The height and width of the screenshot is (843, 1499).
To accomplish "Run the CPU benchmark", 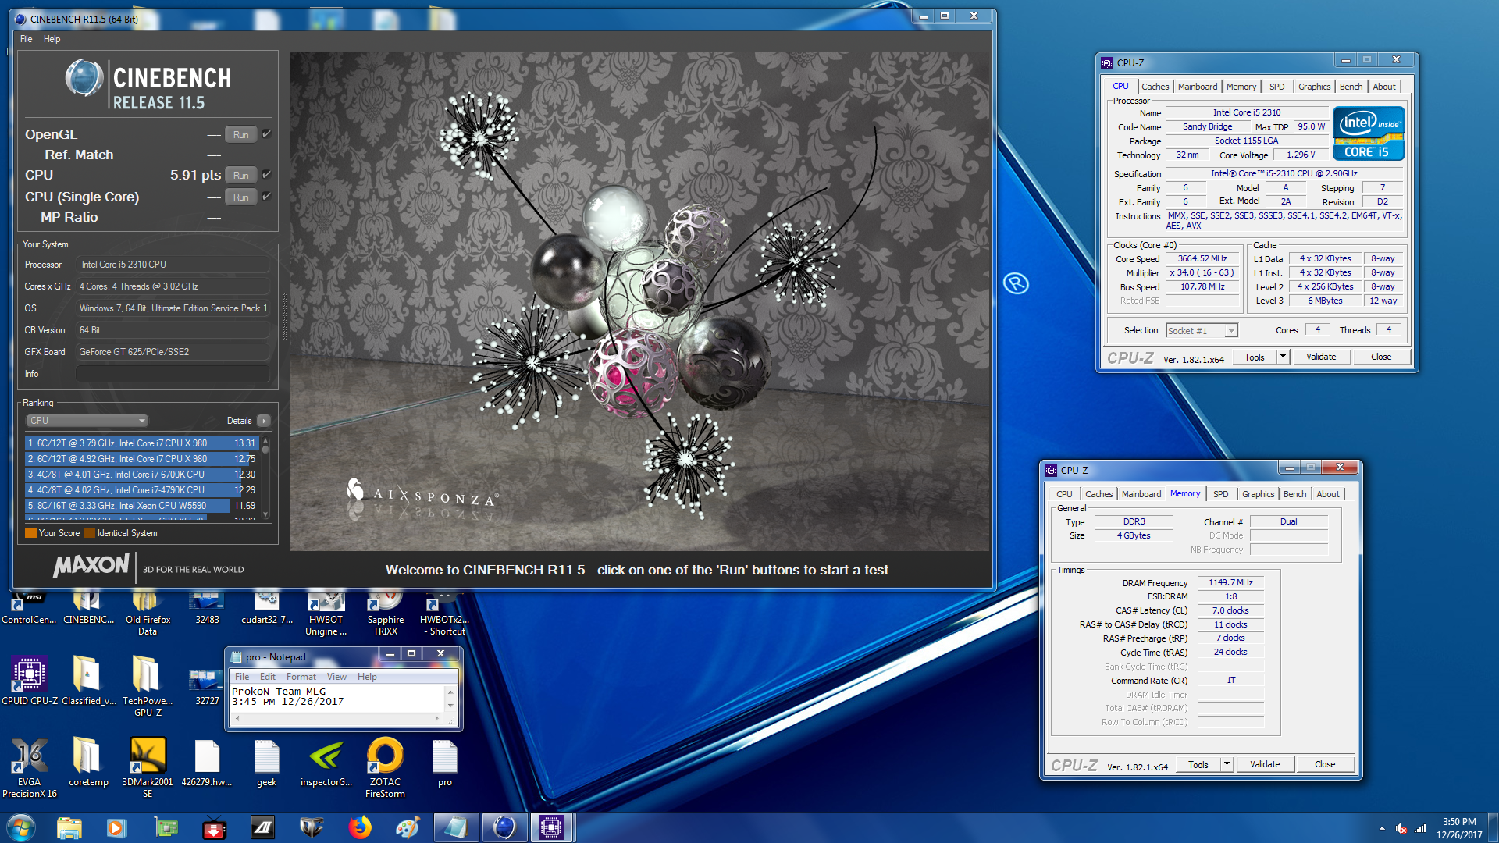I will 240,175.
